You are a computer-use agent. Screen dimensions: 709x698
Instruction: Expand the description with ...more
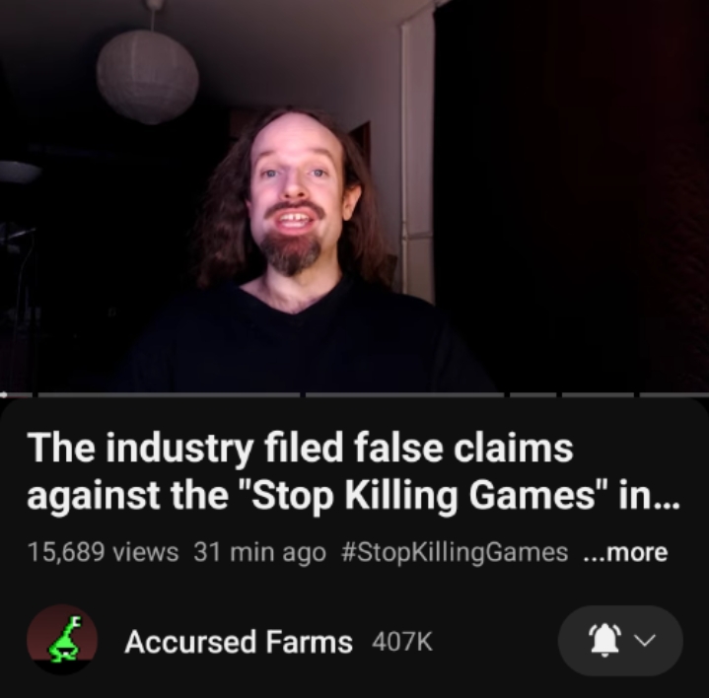tap(625, 552)
